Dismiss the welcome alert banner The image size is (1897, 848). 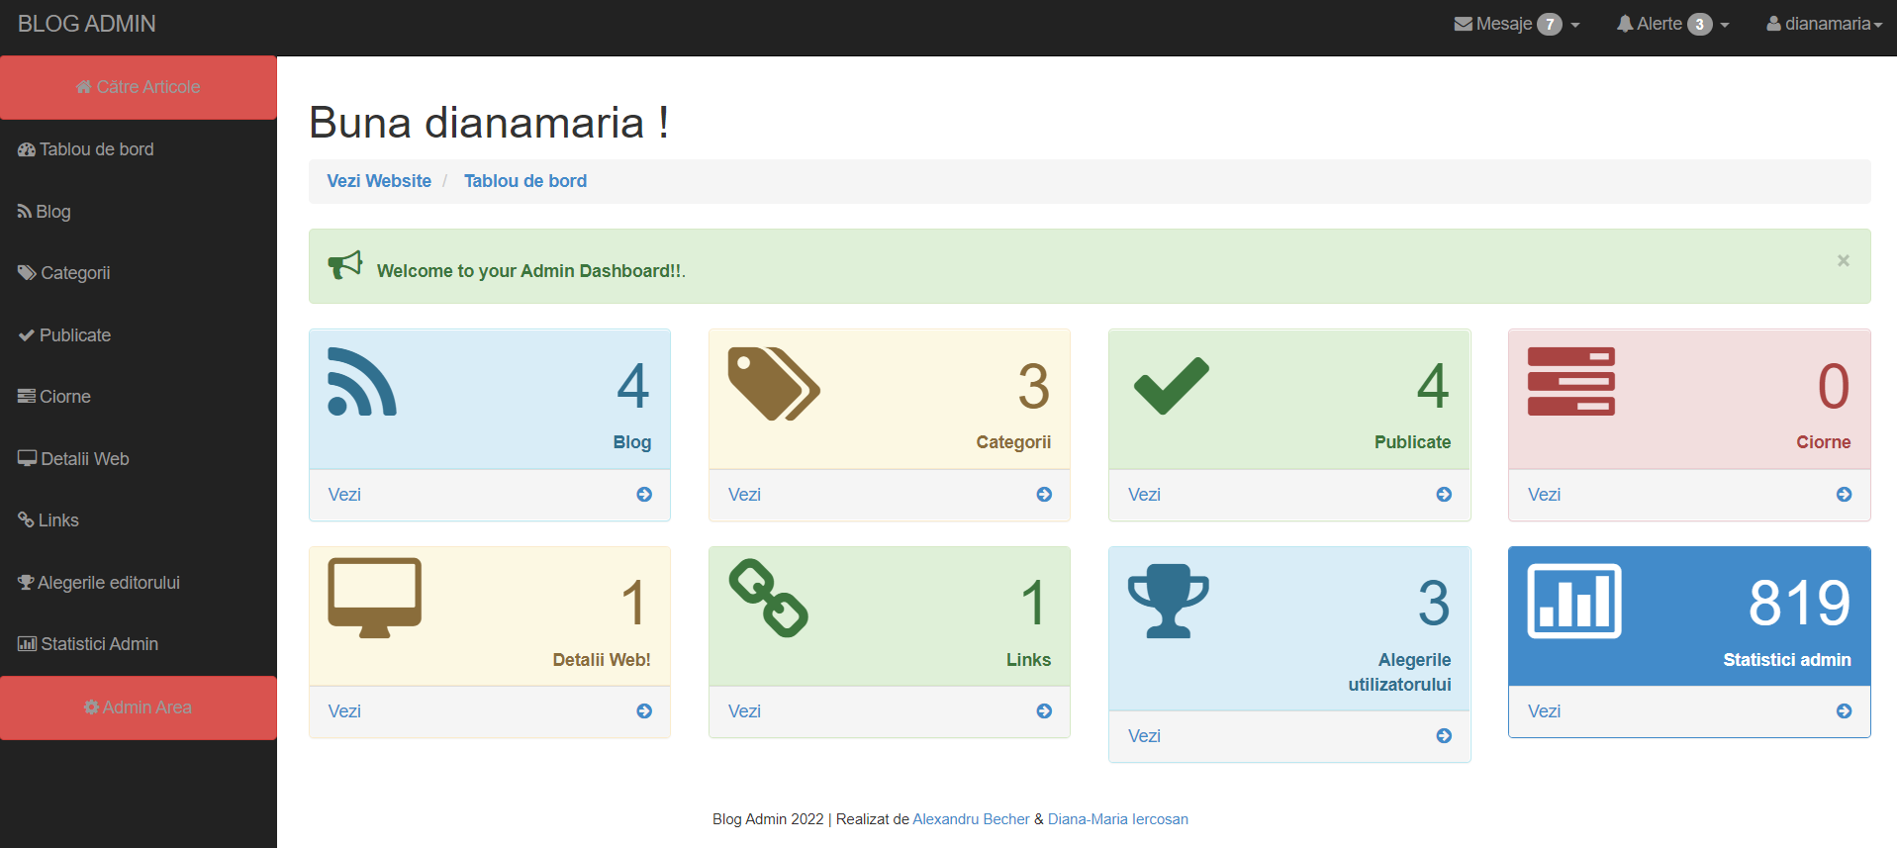[x=1843, y=261]
